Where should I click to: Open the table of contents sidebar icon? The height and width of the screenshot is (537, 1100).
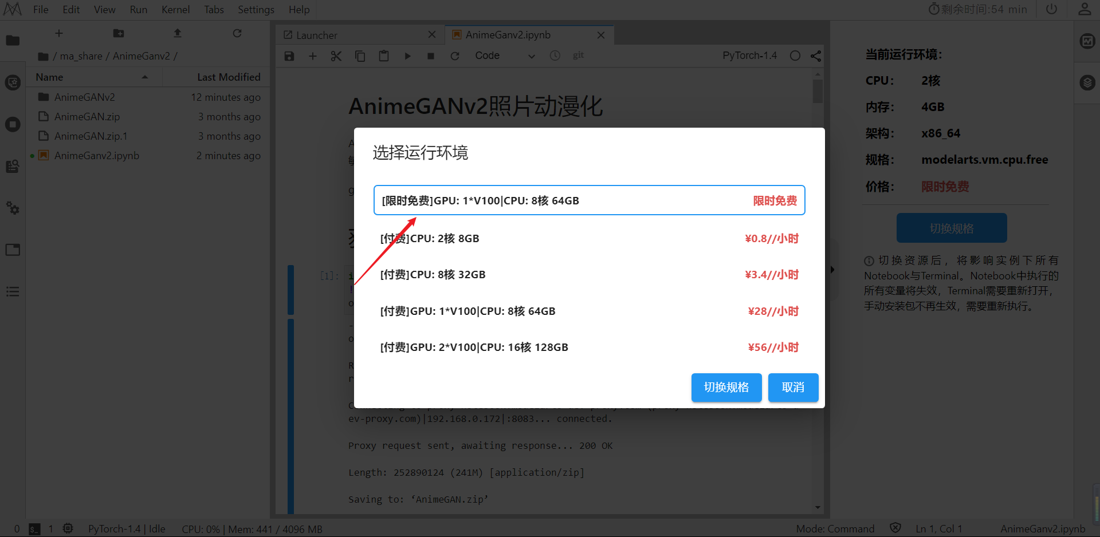point(13,291)
